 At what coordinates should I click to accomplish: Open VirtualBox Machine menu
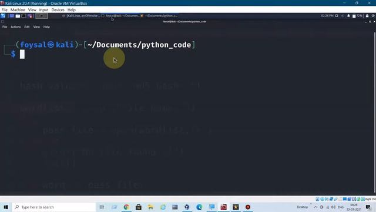click(18, 10)
